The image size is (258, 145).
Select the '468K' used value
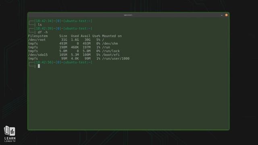[x=75, y=48]
